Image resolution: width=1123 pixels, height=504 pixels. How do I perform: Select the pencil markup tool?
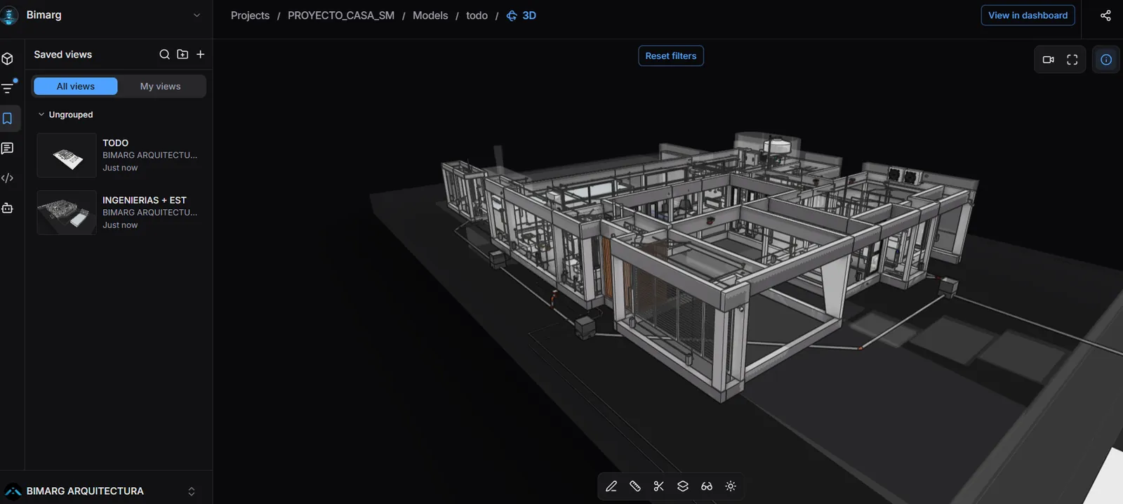611,486
